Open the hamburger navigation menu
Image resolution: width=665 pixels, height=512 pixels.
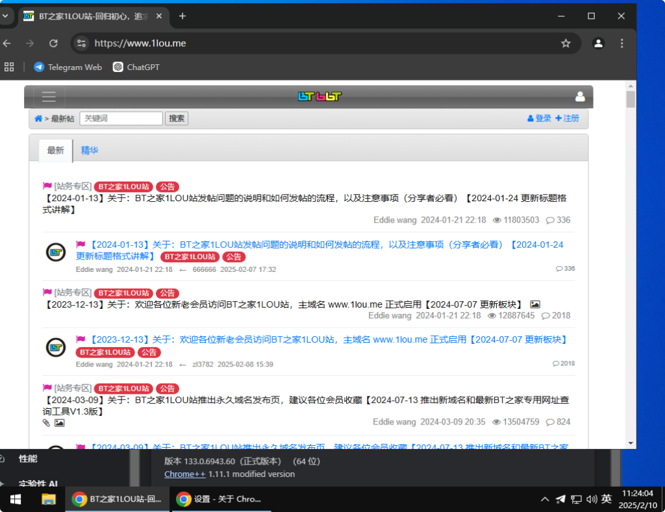pyautogui.click(x=49, y=96)
